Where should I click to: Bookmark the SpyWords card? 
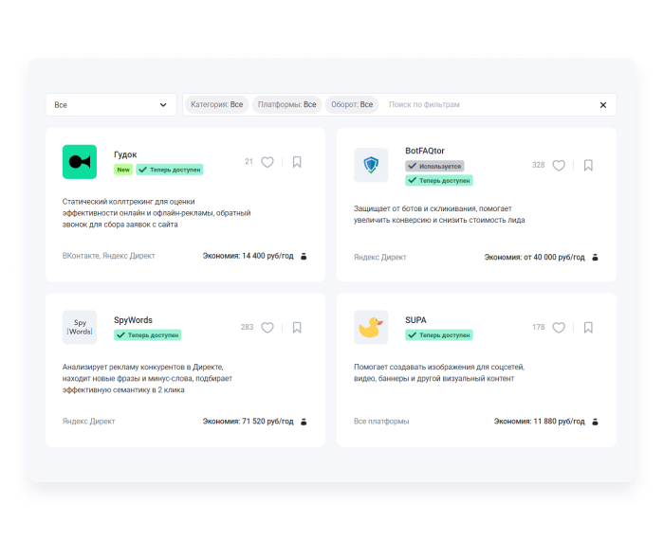(297, 328)
